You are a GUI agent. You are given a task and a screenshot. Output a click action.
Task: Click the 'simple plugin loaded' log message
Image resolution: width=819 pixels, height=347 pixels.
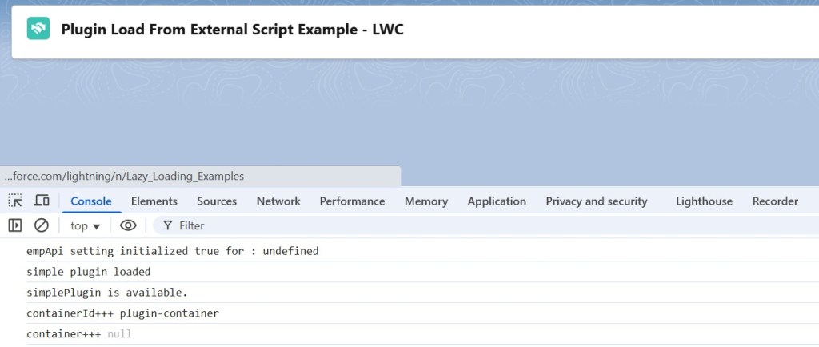pos(89,272)
